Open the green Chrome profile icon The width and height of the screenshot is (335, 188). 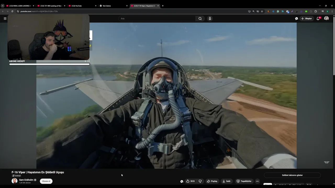coord(327,11)
